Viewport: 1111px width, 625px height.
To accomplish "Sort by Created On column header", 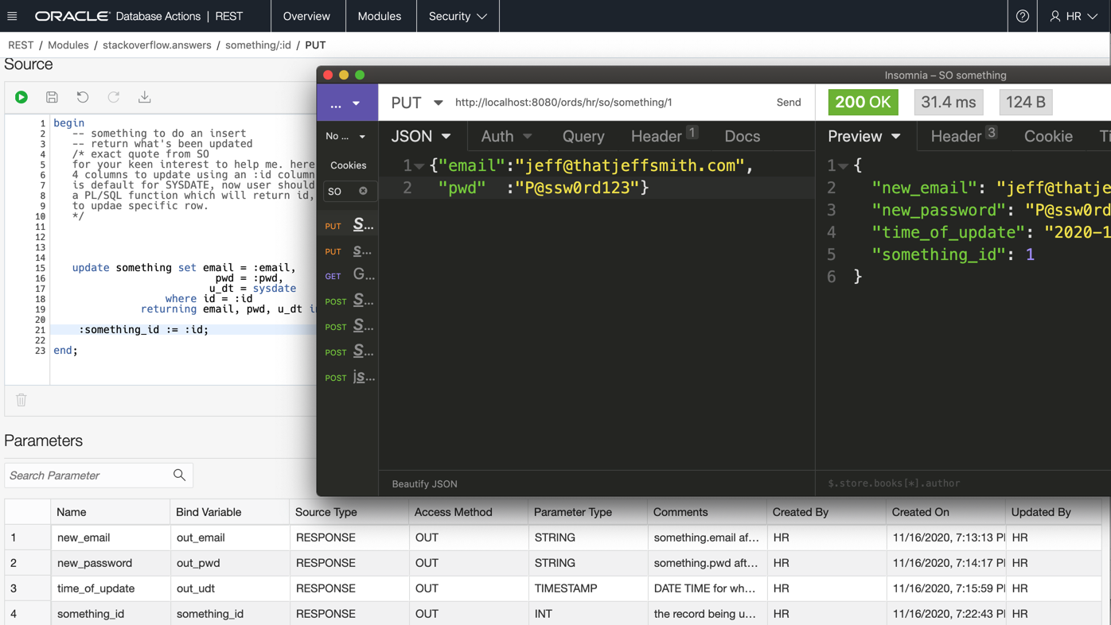I will [x=946, y=512].
